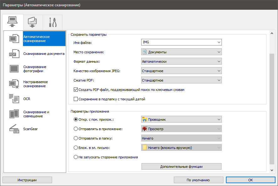The width and height of the screenshot is (278, 186).
Task: Select the Отправлять в приложение radio button
Action: pos(76,129)
